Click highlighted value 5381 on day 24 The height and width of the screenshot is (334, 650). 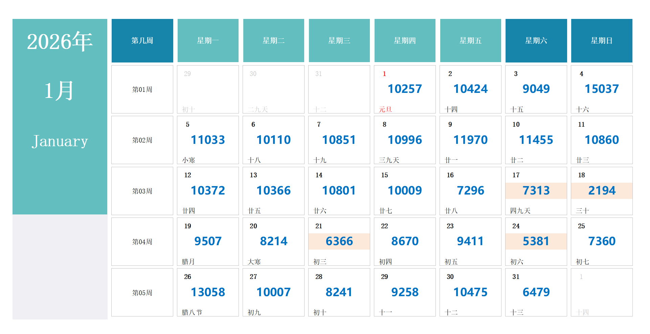[536, 241]
